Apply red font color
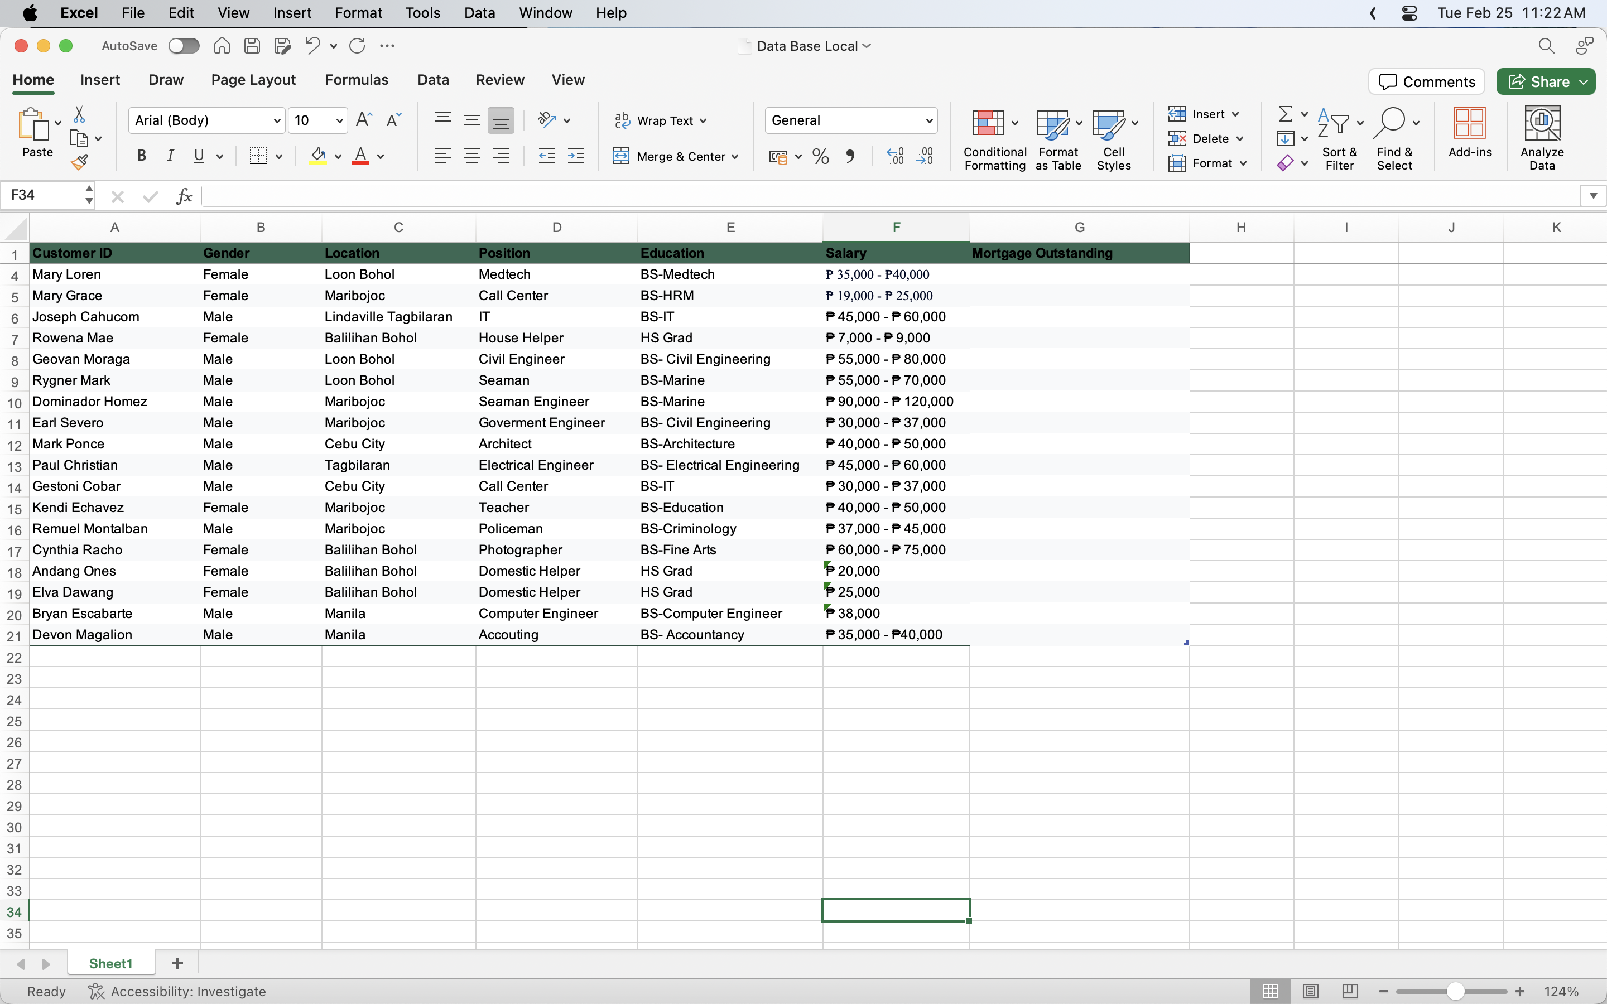The height and width of the screenshot is (1004, 1607). pyautogui.click(x=360, y=156)
